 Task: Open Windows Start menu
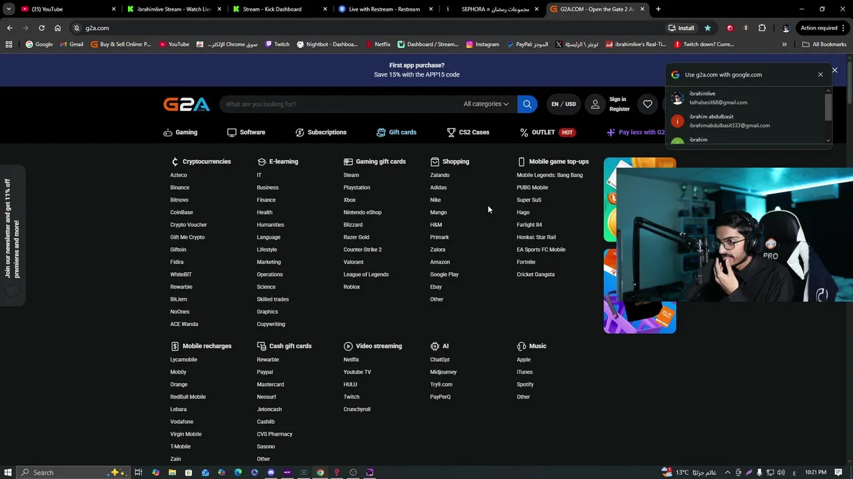[x=9, y=472]
